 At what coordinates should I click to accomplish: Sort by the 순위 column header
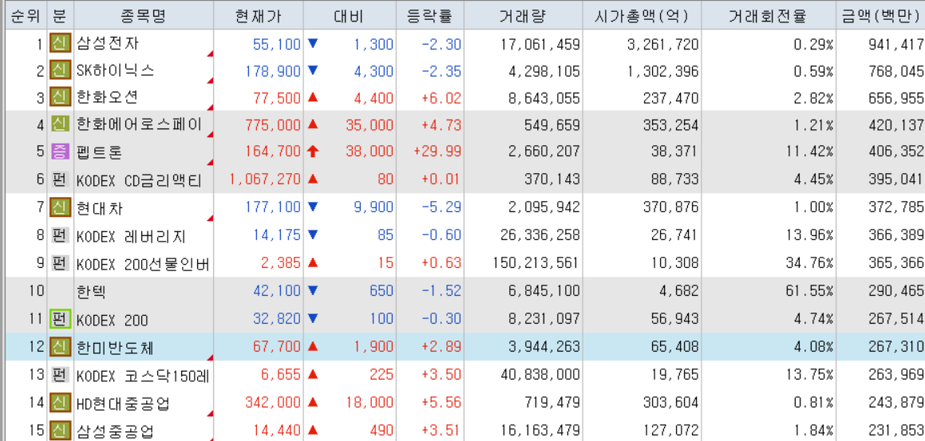(26, 15)
